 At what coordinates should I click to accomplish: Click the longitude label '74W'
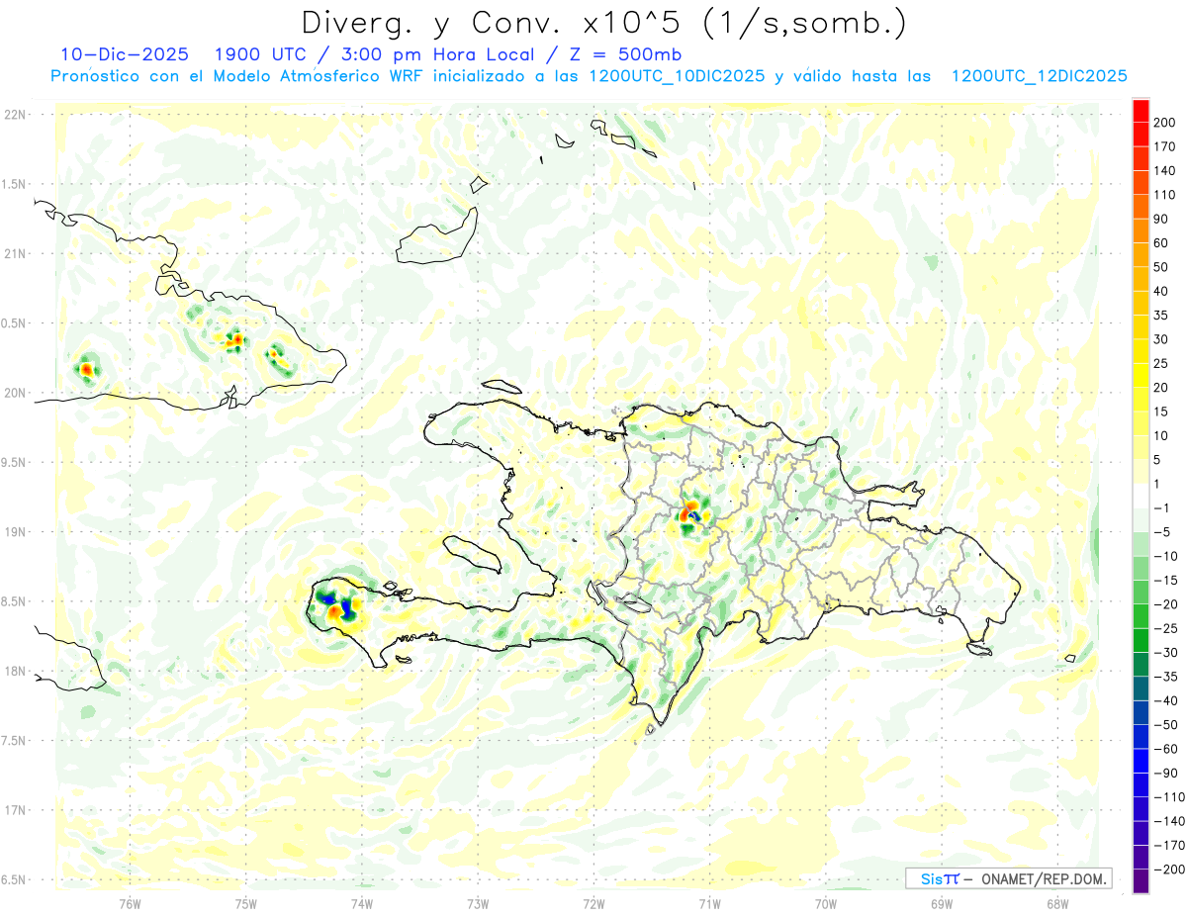click(362, 902)
